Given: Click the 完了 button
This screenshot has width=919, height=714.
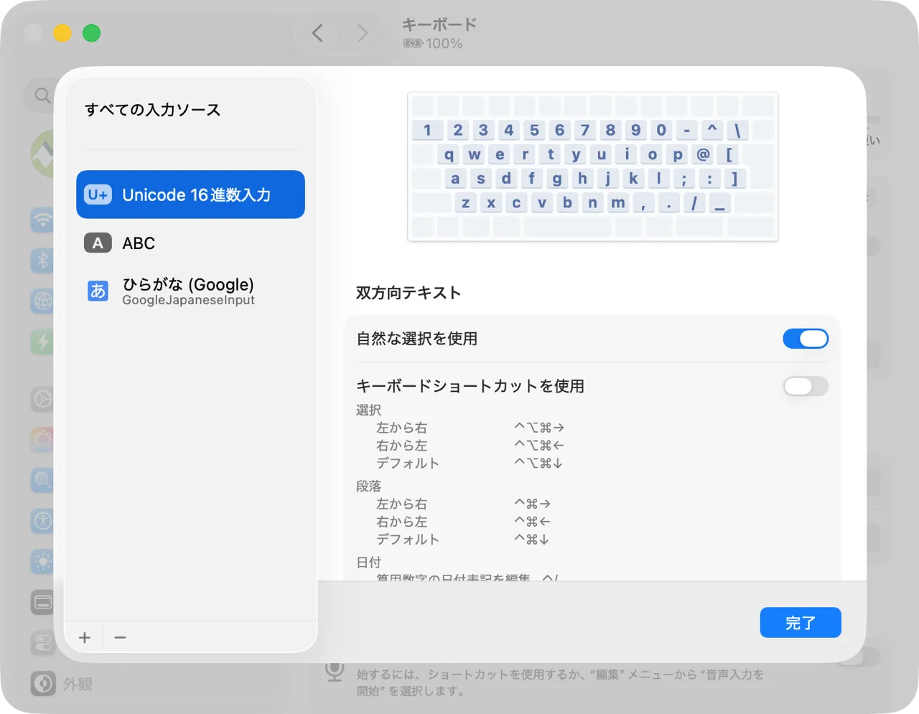Looking at the screenshot, I should (x=800, y=622).
